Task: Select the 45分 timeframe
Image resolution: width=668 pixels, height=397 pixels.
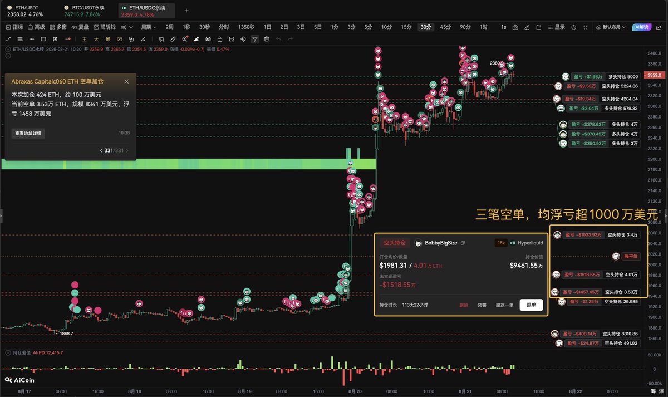Action: [x=445, y=27]
